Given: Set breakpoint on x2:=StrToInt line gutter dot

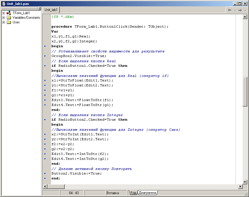Looking at the screenshot, I should (45, 134).
